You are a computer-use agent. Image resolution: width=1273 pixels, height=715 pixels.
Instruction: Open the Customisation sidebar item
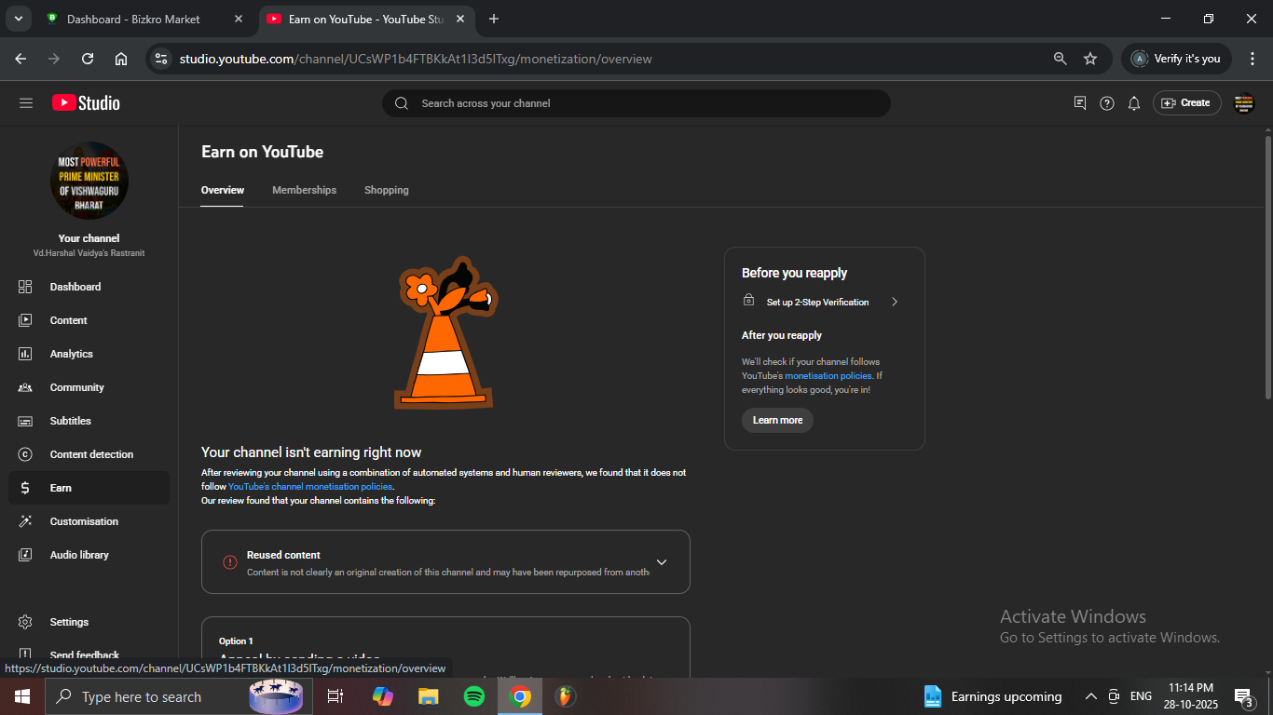[x=83, y=521]
